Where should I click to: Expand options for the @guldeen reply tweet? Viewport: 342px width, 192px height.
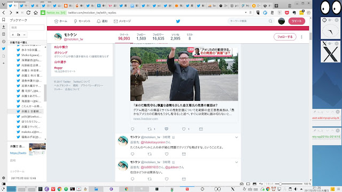(x=236, y=162)
